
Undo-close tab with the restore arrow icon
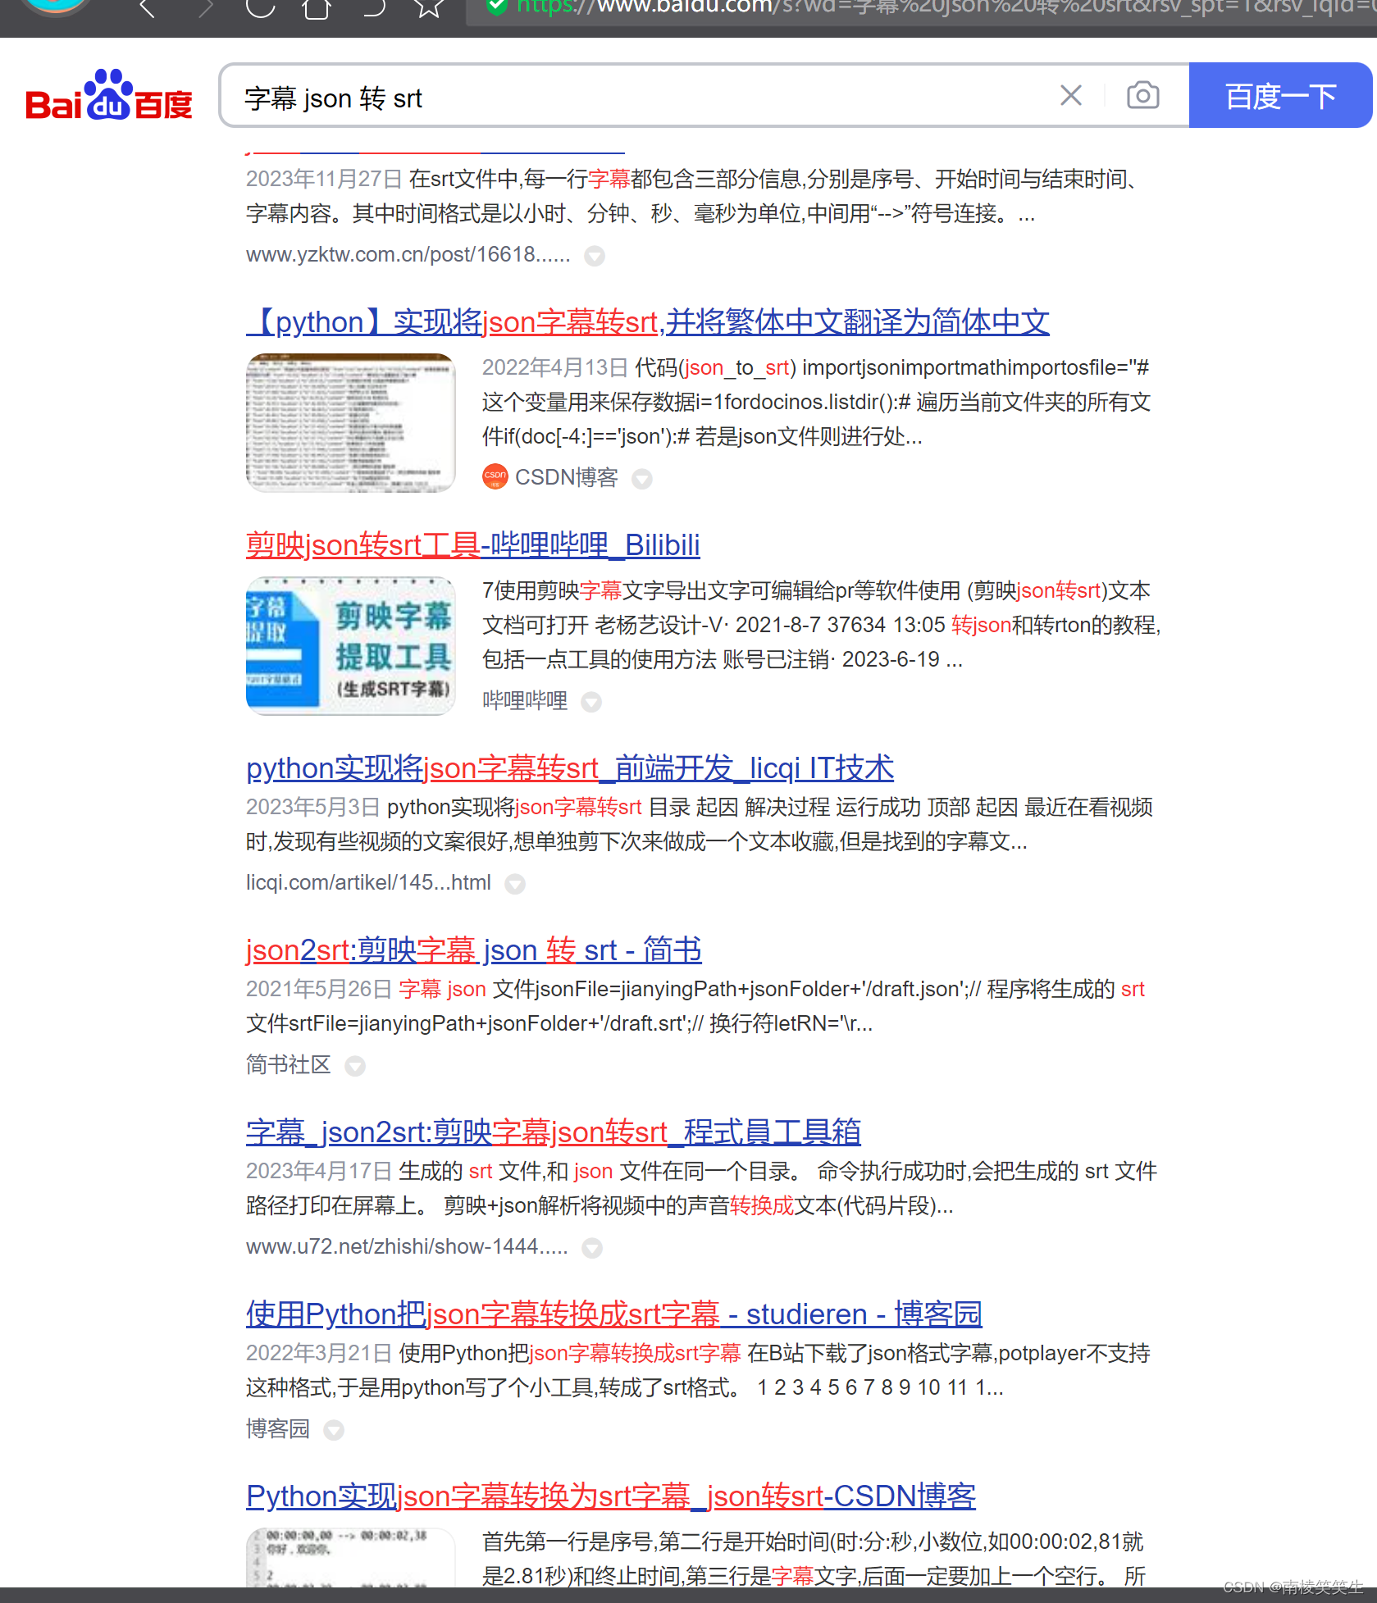pos(373,9)
